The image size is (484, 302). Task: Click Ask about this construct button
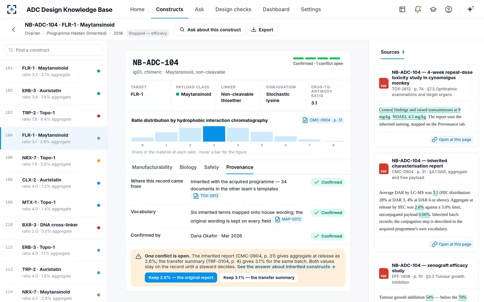tap(210, 30)
